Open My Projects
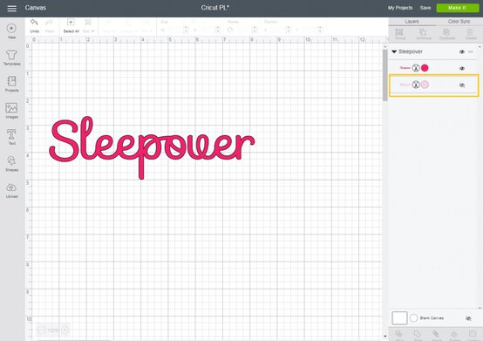Screen dimensions: 483x341 pos(400,8)
